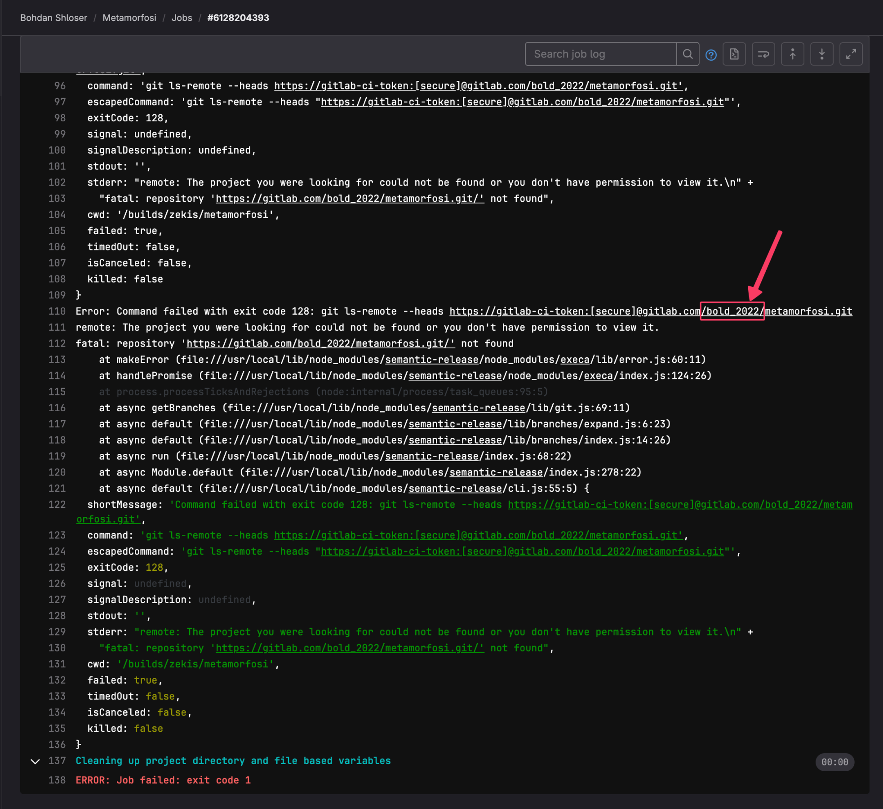This screenshot has width=883, height=809.
Task: Click line number 96
Action: click(60, 86)
